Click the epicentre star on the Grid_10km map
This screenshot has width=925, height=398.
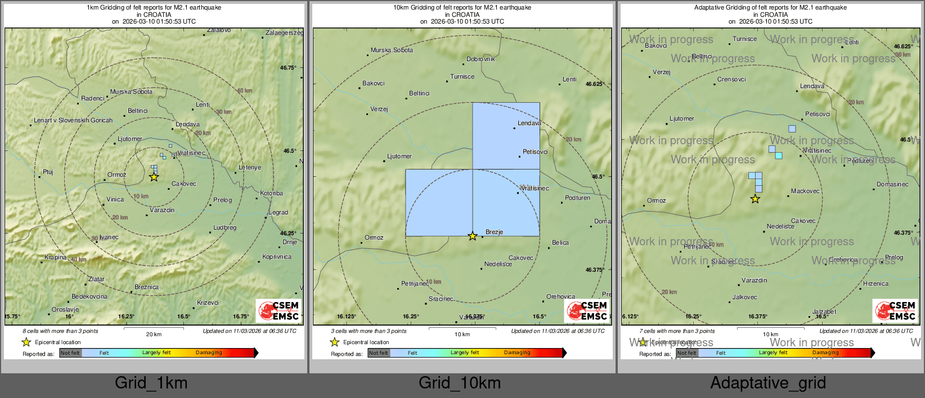[x=473, y=236]
